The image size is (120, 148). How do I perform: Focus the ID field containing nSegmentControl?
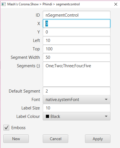coord(77,15)
